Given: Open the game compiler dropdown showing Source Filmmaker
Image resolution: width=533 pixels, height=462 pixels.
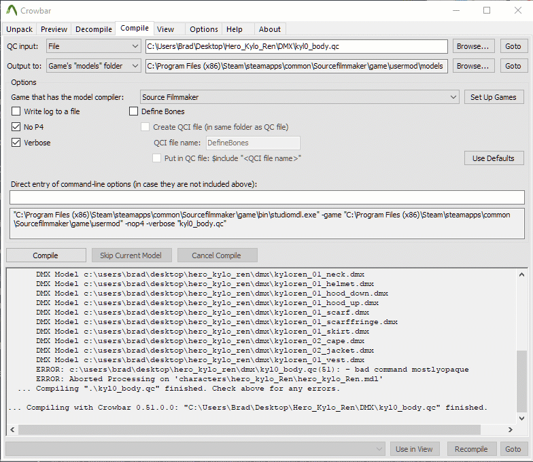Looking at the screenshot, I should (299, 97).
